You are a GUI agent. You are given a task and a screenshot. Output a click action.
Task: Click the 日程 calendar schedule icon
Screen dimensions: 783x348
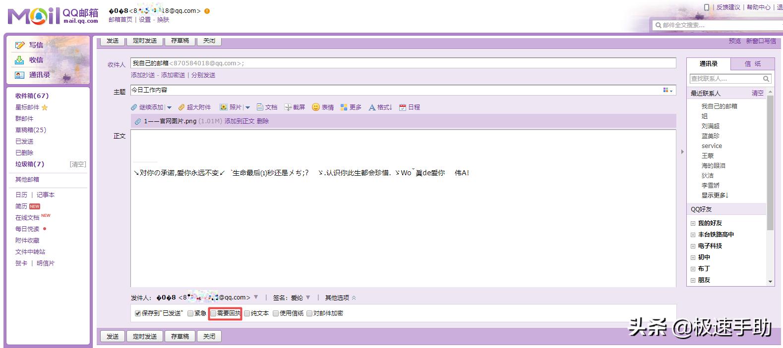(x=403, y=107)
